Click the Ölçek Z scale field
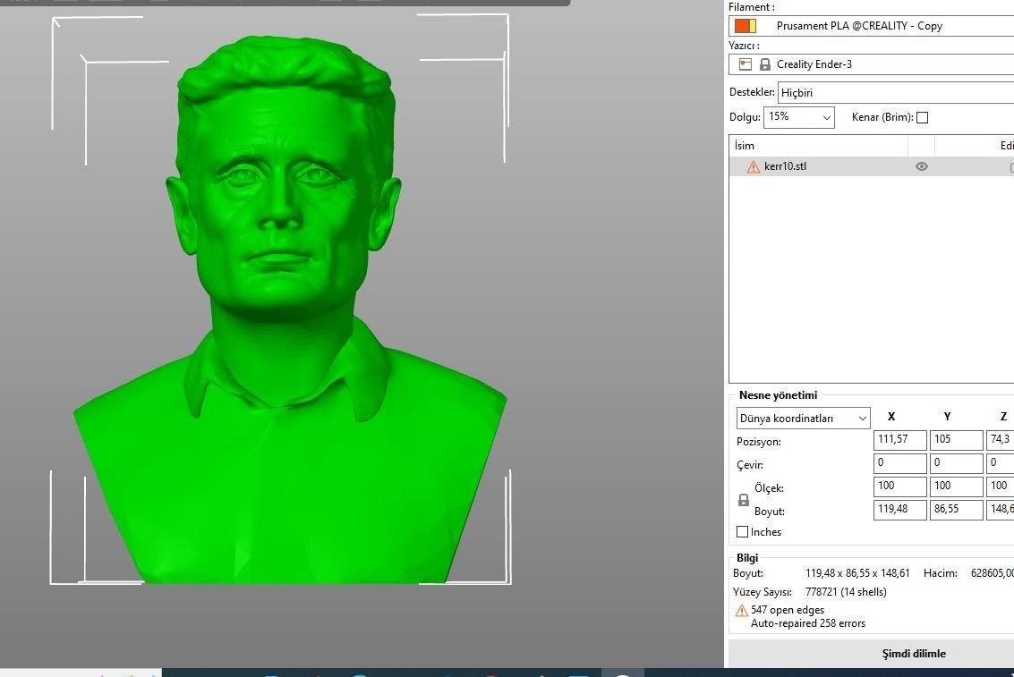Screen dimensions: 1014x677 [x=1000, y=487]
